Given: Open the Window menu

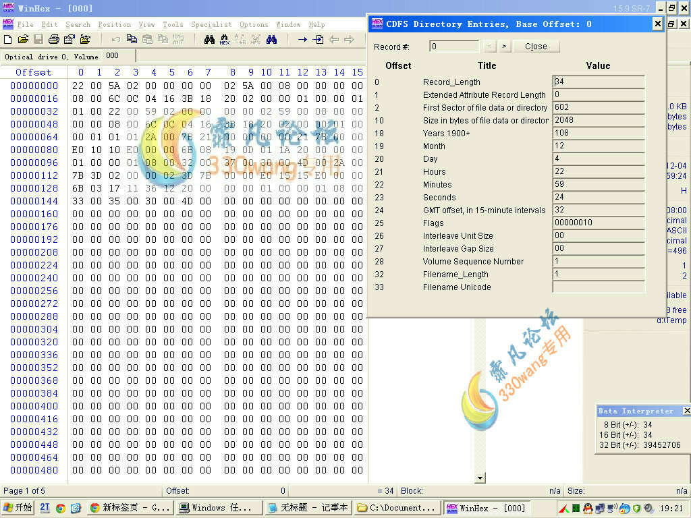Looking at the screenshot, I should (x=288, y=24).
